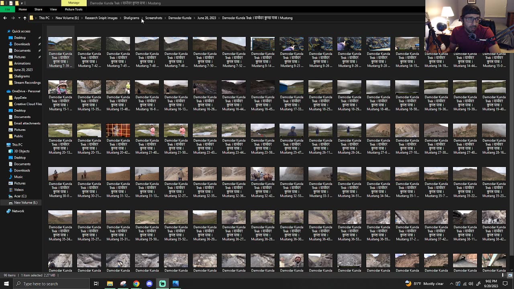This screenshot has width=514, height=289.
Task: Navigate to Screenshots in breadcrumb
Action: [154, 18]
